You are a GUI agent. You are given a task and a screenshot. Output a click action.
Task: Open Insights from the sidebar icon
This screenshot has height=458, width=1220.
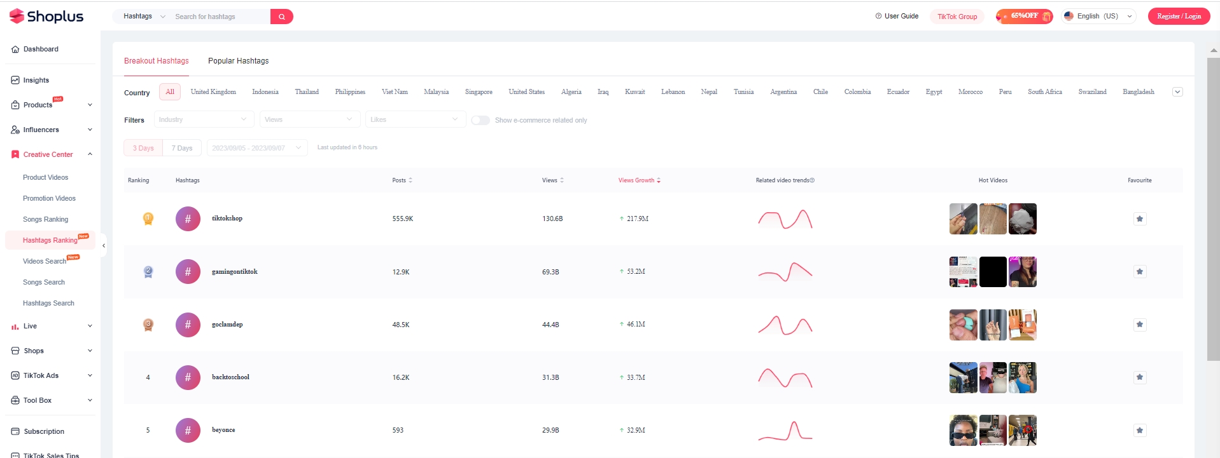[15, 80]
